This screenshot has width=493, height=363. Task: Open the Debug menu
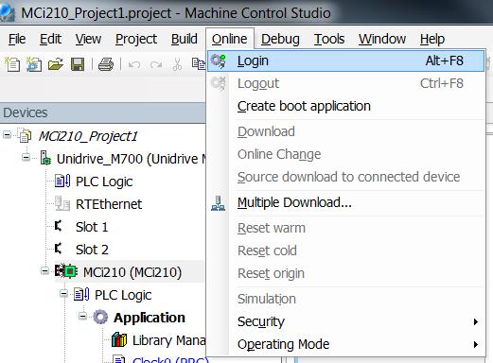click(x=280, y=39)
